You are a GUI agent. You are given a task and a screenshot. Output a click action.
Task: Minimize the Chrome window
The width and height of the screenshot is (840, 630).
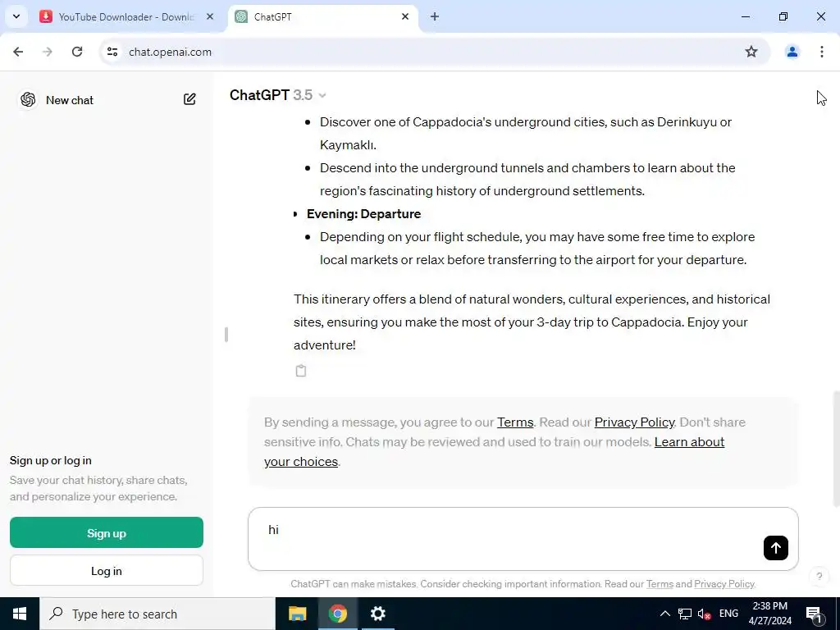(x=745, y=16)
